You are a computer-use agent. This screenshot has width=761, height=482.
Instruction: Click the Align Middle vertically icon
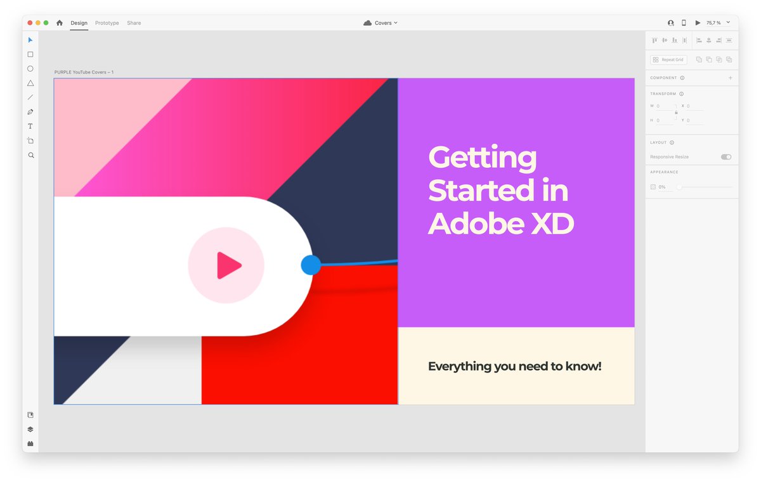(665, 41)
